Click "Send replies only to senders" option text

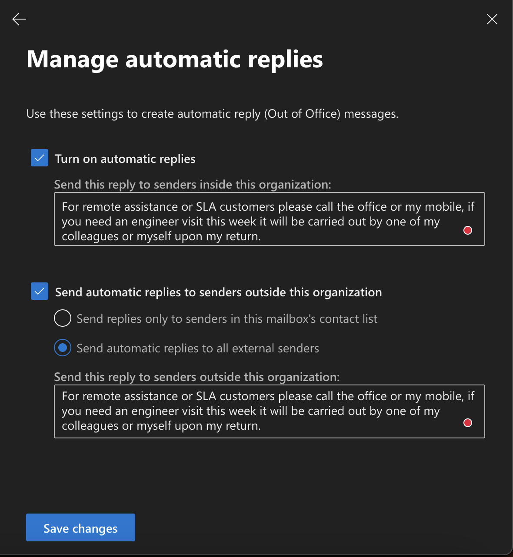(227, 319)
